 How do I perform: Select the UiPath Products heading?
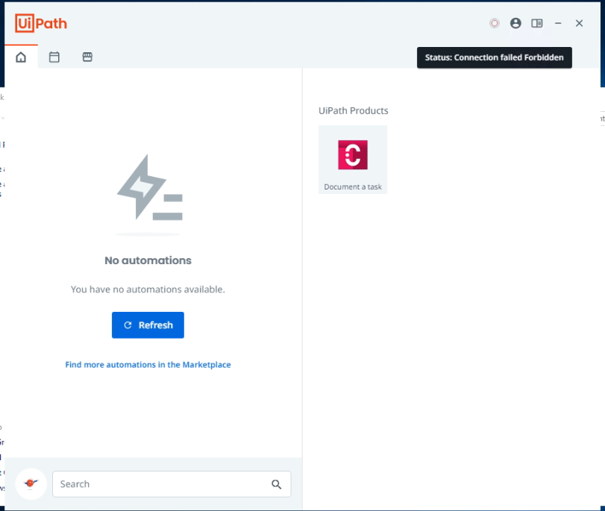pos(353,110)
